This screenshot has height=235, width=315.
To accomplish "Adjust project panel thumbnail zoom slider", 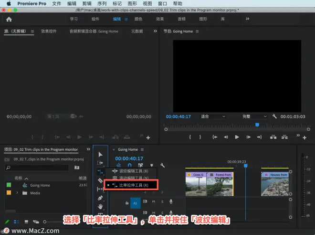I will coord(45,222).
